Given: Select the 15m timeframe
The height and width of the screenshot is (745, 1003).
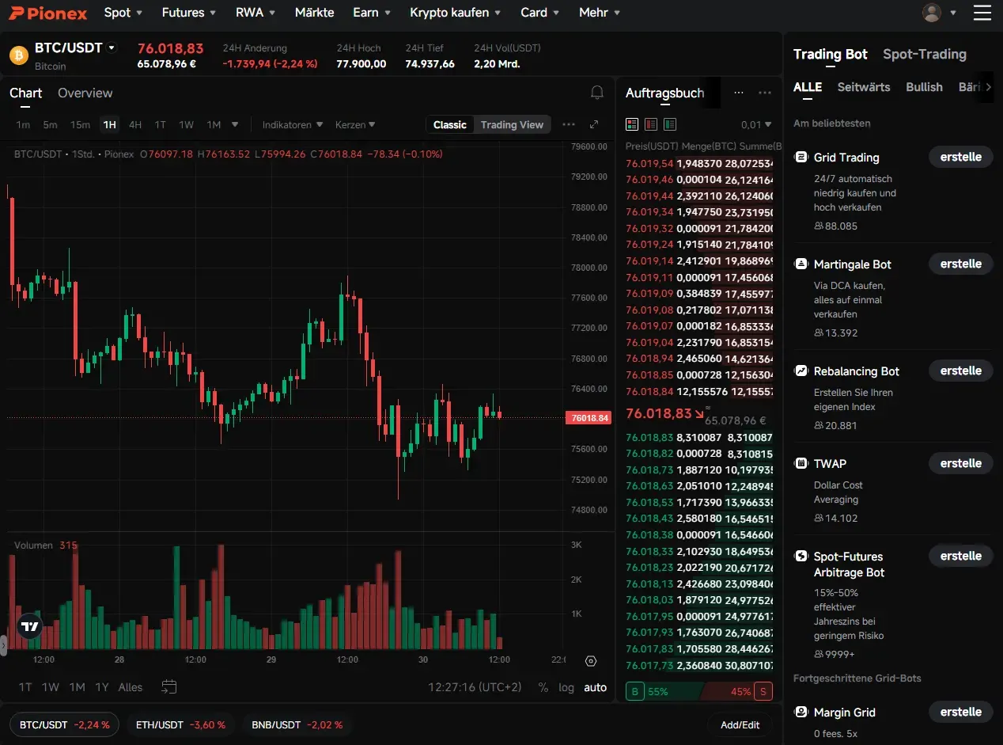Looking at the screenshot, I should [80, 124].
